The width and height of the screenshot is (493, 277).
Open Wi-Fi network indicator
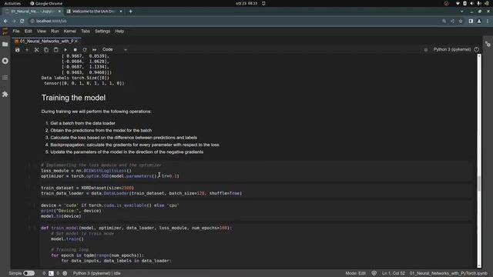pyautogui.click(x=458, y=3)
